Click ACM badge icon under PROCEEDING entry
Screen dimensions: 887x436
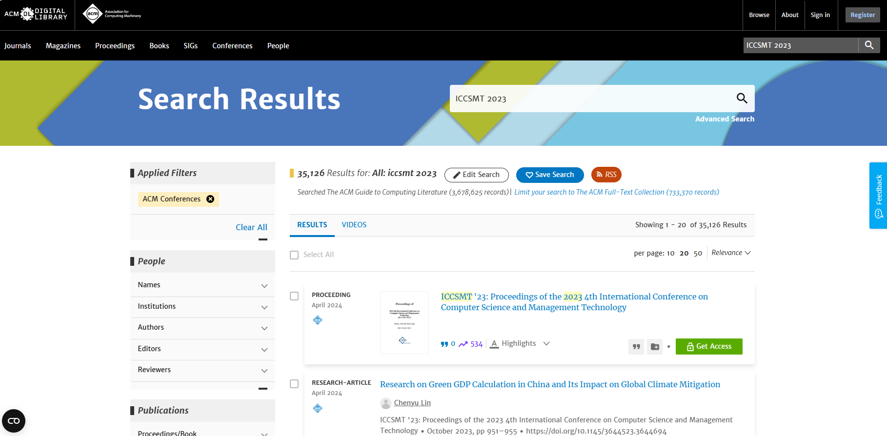pyautogui.click(x=318, y=320)
